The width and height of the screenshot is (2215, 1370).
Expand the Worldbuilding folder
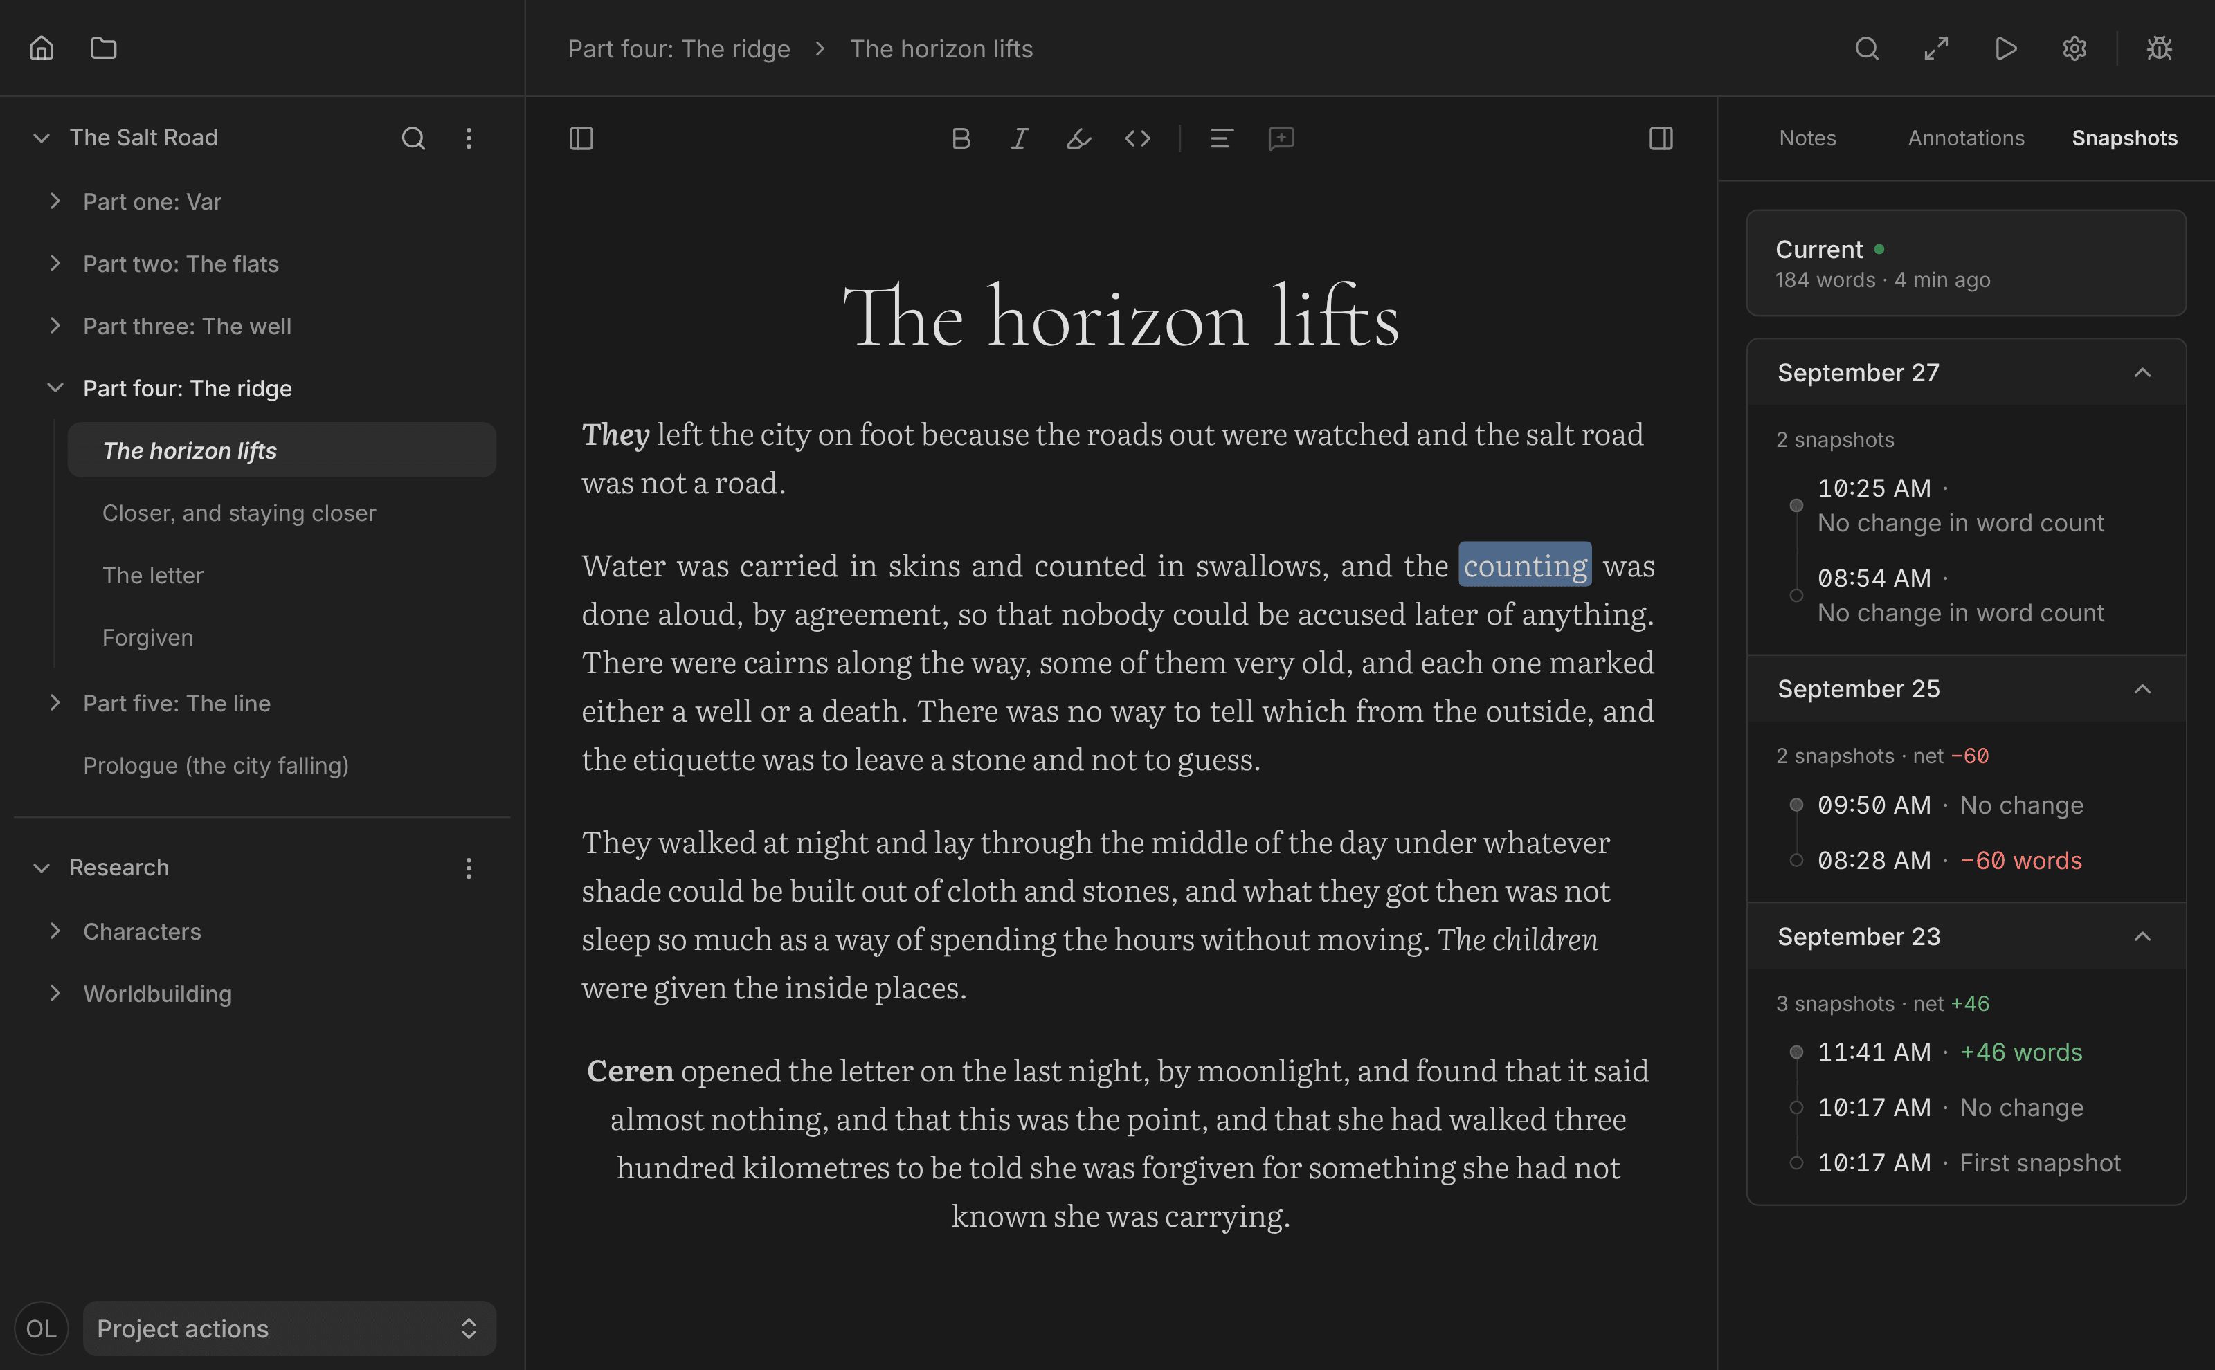tap(55, 994)
